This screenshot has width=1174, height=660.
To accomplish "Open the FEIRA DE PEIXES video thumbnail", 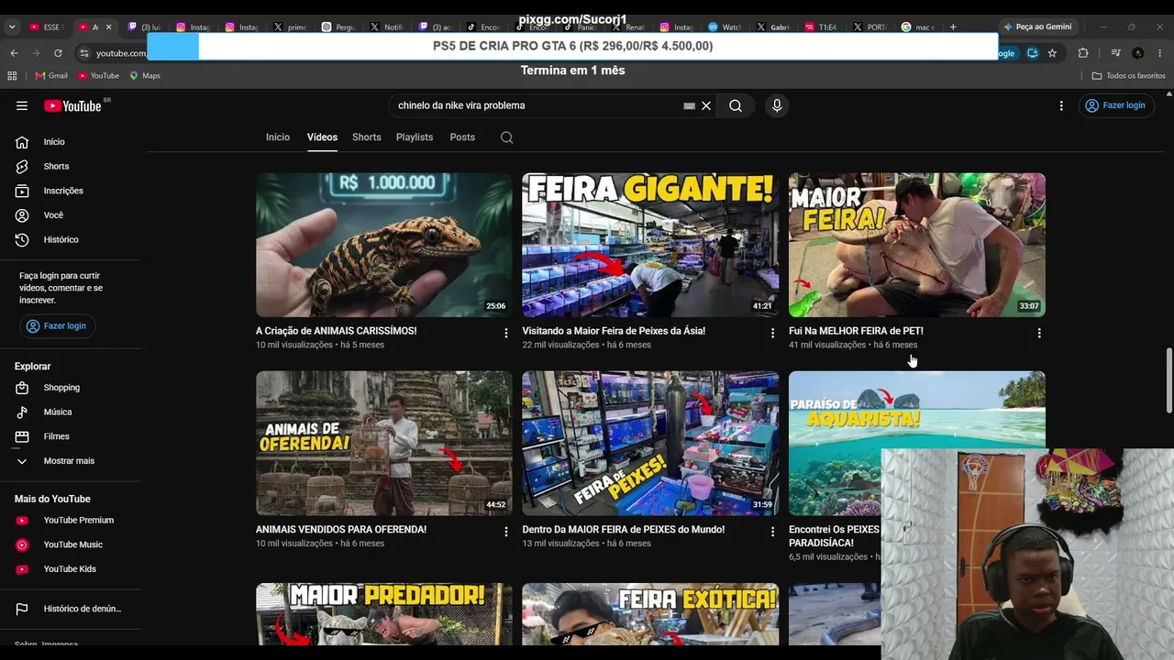I will (650, 444).
